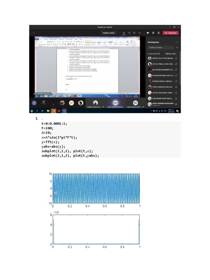This screenshot has width=210, height=280.
Task: Click share invite icon beside name field
Action: click(177, 48)
